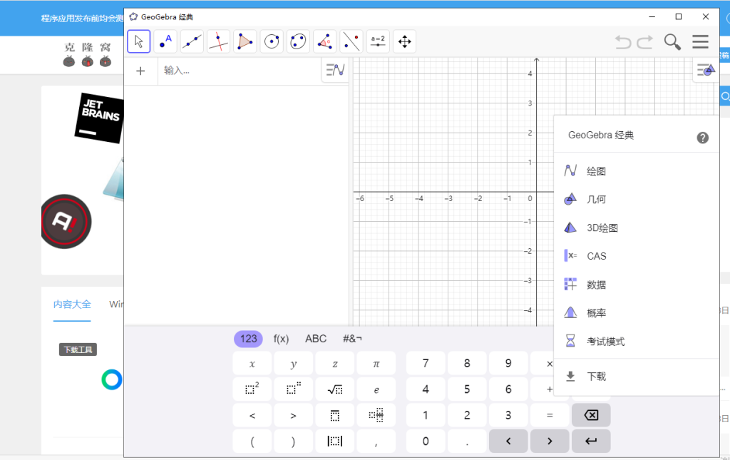Open 内容大全 tab in background webpage
The image size is (730, 460).
(72, 305)
